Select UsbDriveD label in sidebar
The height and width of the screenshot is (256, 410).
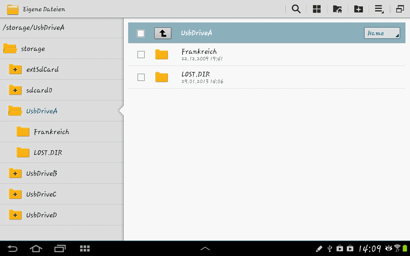42,215
